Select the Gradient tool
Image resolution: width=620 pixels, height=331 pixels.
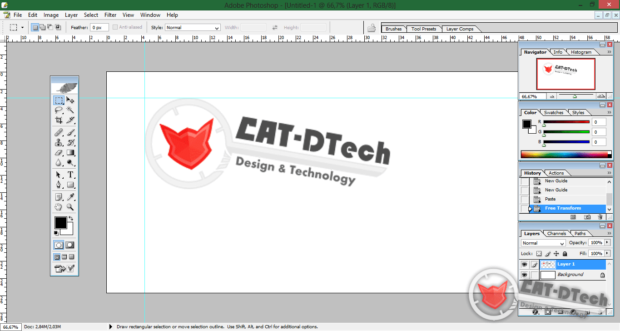(x=70, y=153)
